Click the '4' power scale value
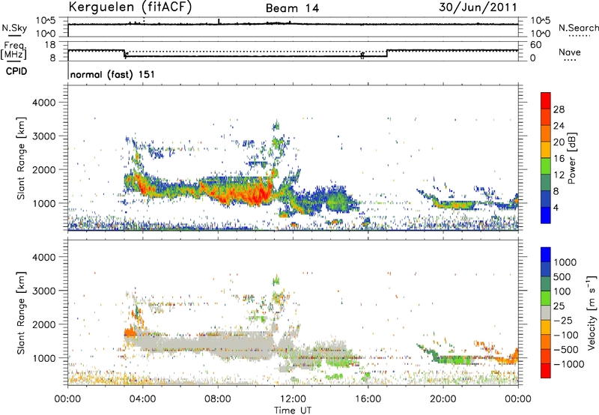This screenshot has width=599, height=415. (x=556, y=207)
